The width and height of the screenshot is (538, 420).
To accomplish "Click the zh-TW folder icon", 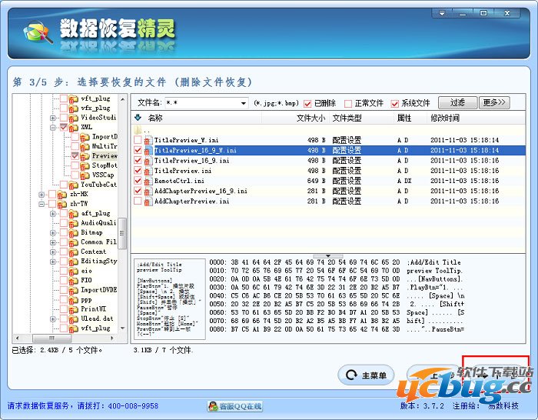I will (x=62, y=205).
